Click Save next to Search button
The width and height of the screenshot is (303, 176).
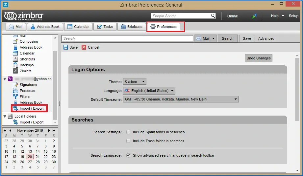click(x=247, y=38)
